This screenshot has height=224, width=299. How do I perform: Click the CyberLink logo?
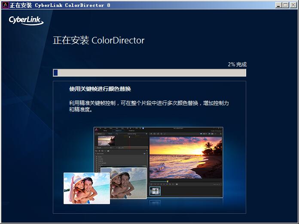(26, 21)
